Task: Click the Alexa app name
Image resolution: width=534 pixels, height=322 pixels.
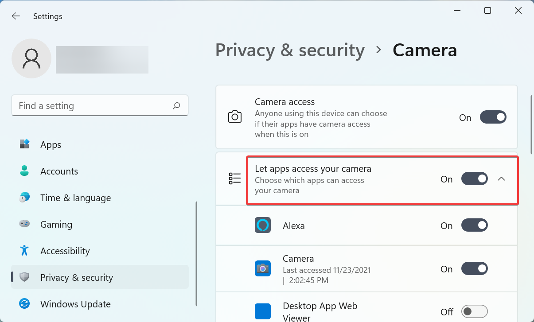Action: click(x=294, y=226)
